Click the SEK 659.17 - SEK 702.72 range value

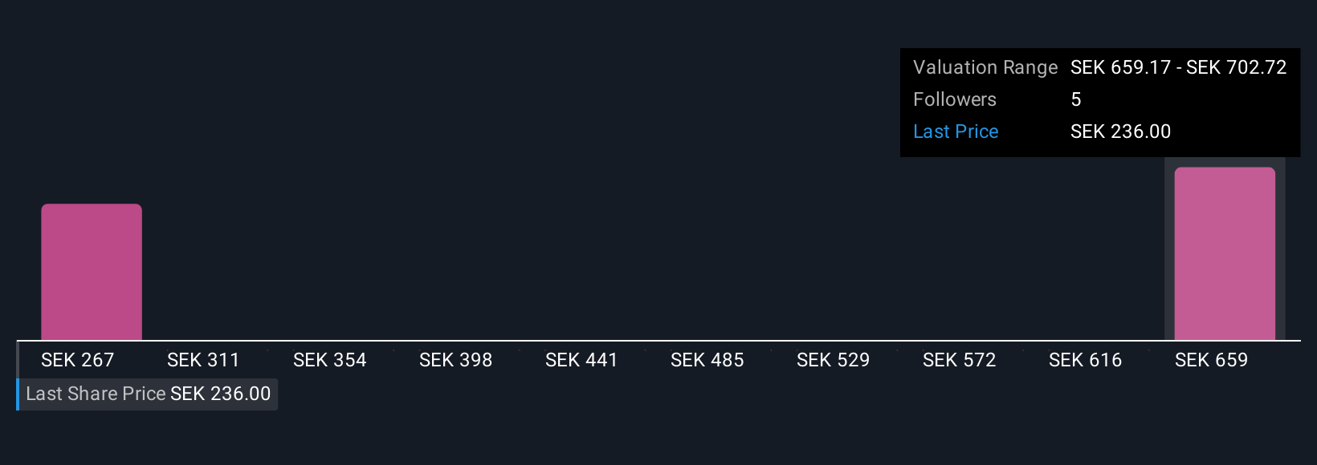click(x=1179, y=67)
